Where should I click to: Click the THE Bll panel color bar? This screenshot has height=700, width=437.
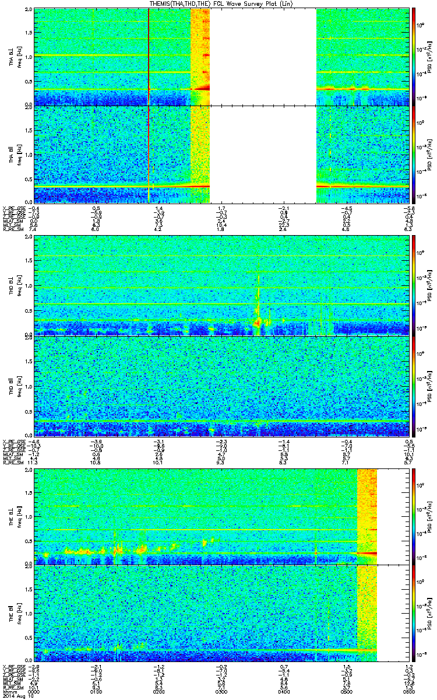point(414,614)
